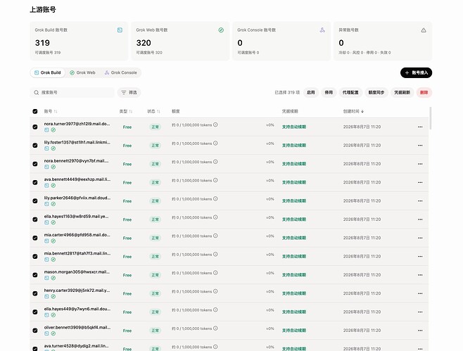Sort table by 账号 column
The width and height of the screenshot is (463, 351).
pyautogui.click(x=51, y=111)
